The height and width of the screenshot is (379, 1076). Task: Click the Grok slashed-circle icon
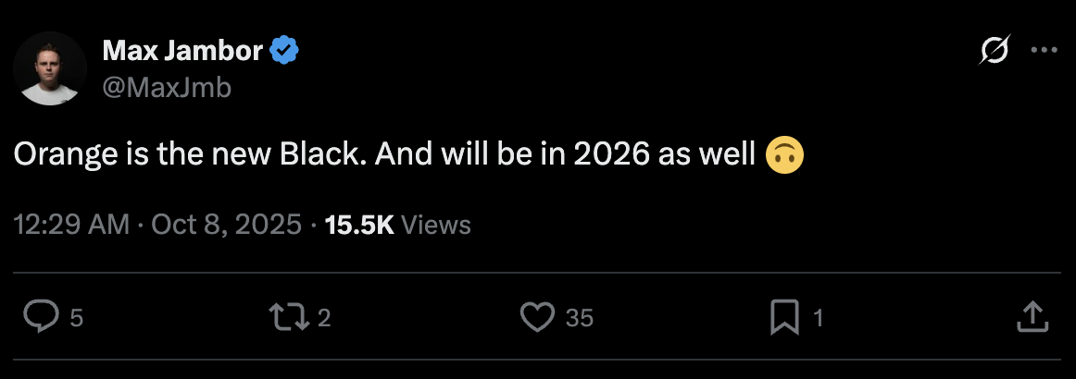click(x=994, y=53)
